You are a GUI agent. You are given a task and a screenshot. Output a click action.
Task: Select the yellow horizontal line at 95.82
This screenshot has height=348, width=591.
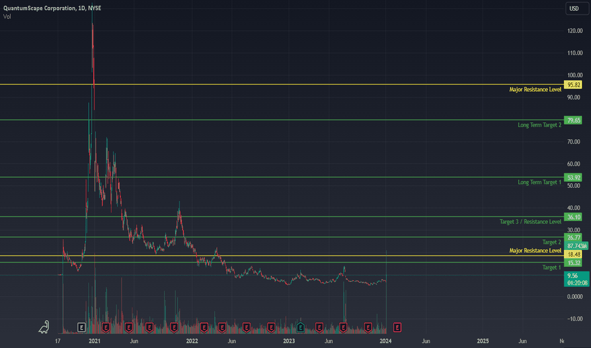pos(282,85)
